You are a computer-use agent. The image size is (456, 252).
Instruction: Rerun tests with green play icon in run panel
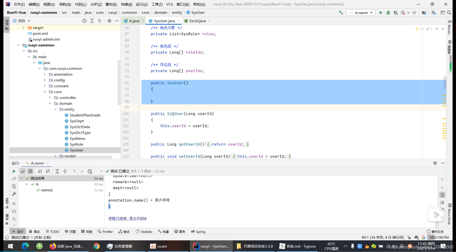[14, 171]
